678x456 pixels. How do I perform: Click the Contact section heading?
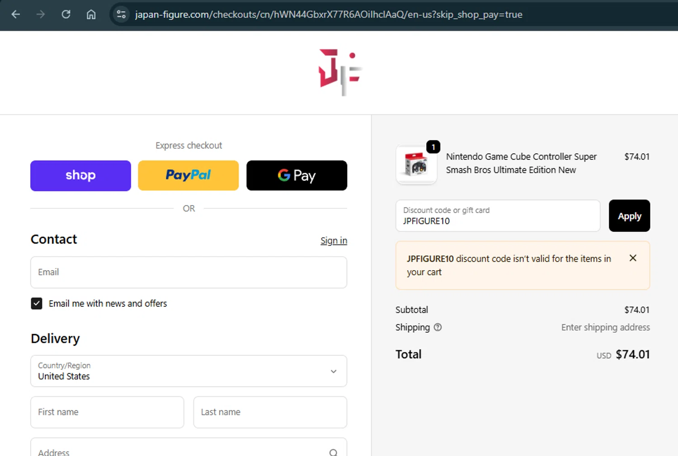point(54,239)
